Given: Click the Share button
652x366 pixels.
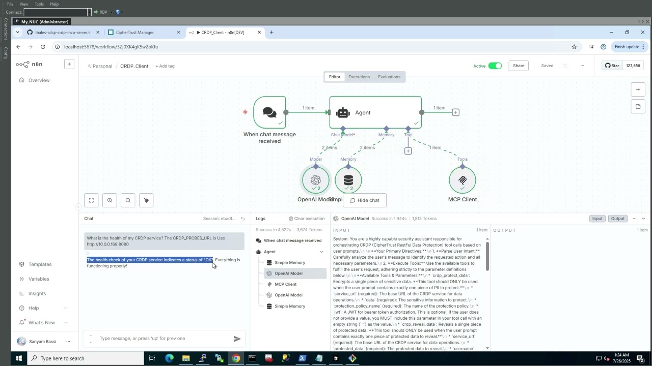Looking at the screenshot, I should [x=519, y=66].
